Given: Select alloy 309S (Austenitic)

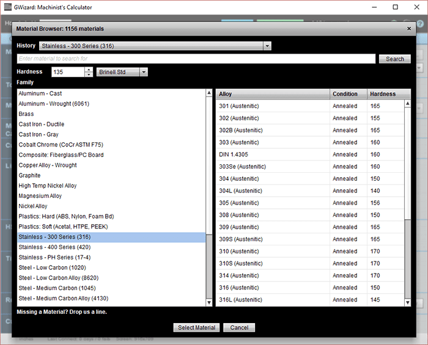Looking at the screenshot, I should [x=310, y=239].
